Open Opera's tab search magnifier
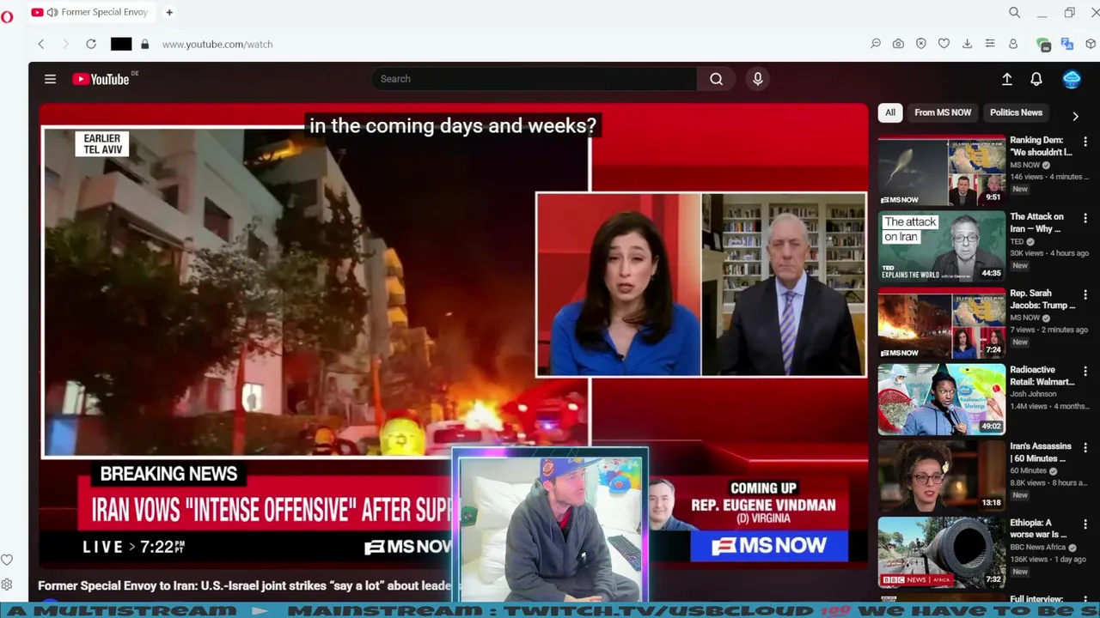 click(1015, 12)
